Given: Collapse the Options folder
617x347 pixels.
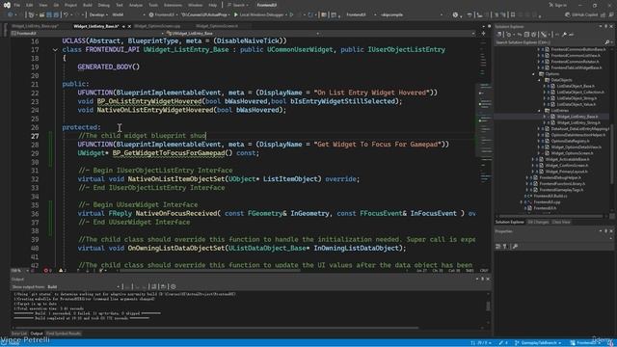Looking at the screenshot, I should pos(534,73).
